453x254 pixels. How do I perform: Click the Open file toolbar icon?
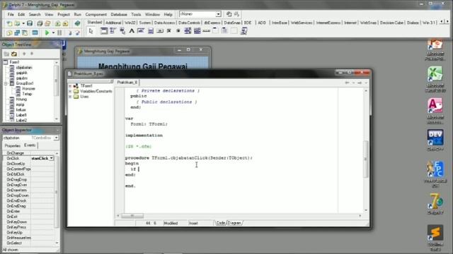(x=17, y=23)
